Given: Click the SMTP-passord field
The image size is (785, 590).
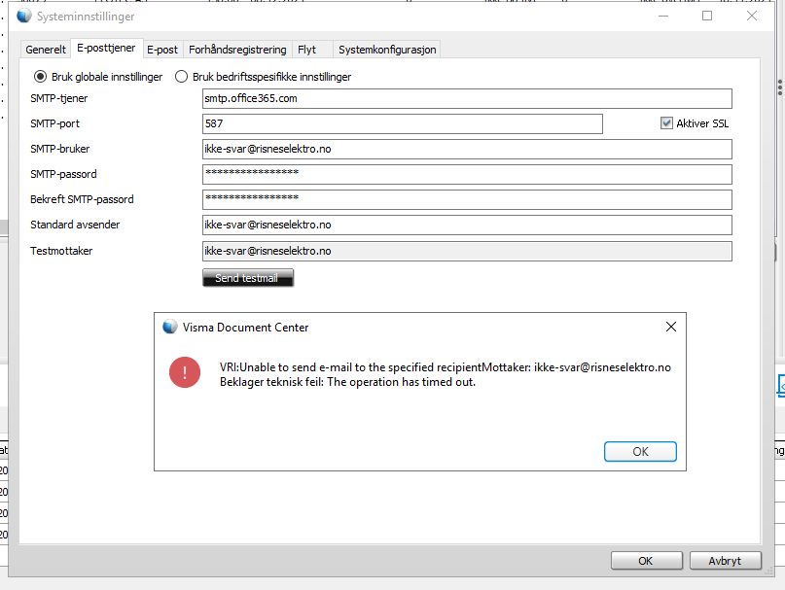Looking at the screenshot, I should tap(467, 174).
